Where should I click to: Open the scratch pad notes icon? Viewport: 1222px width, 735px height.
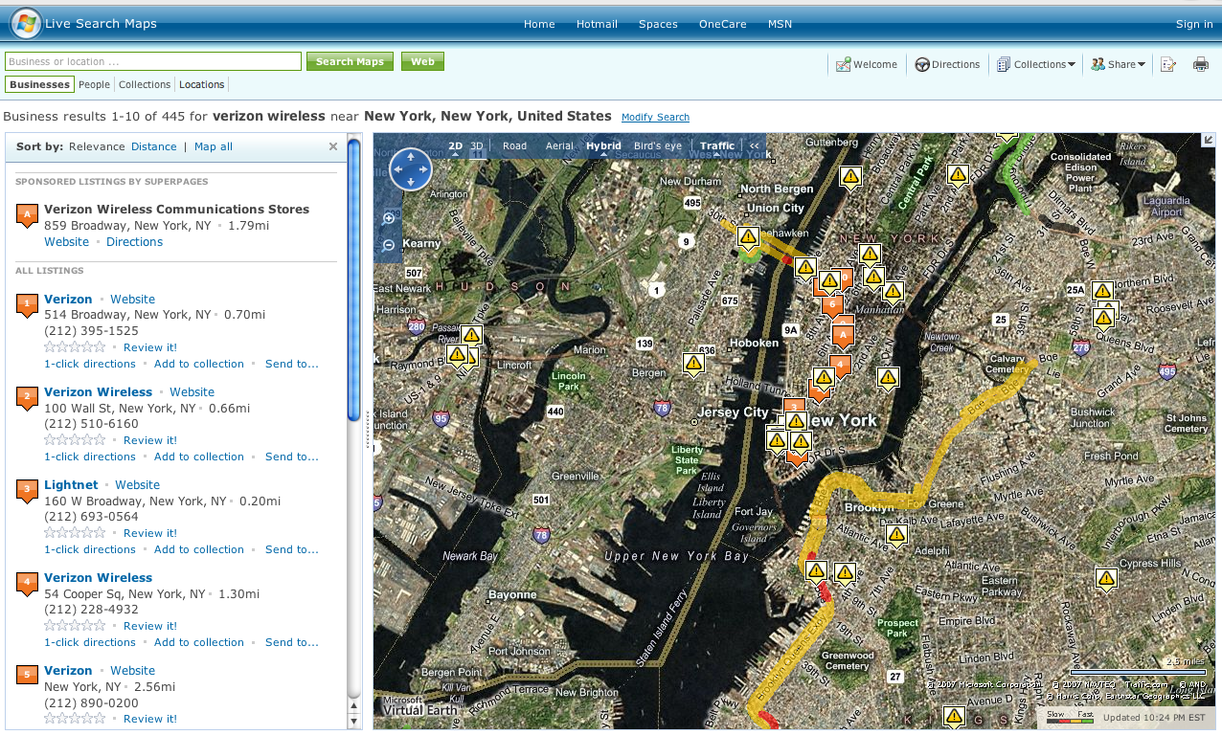1168,64
